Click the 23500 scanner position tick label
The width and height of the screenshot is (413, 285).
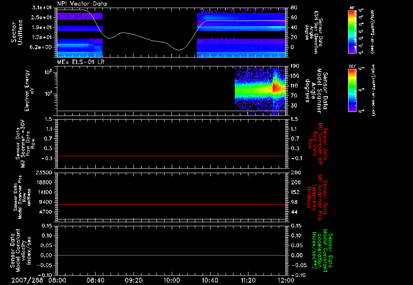(44, 173)
